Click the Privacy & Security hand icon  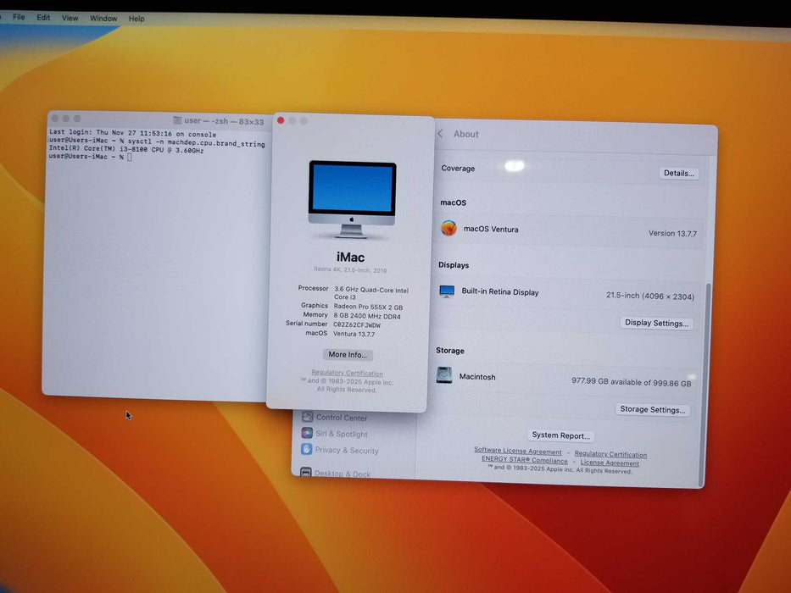click(x=306, y=449)
